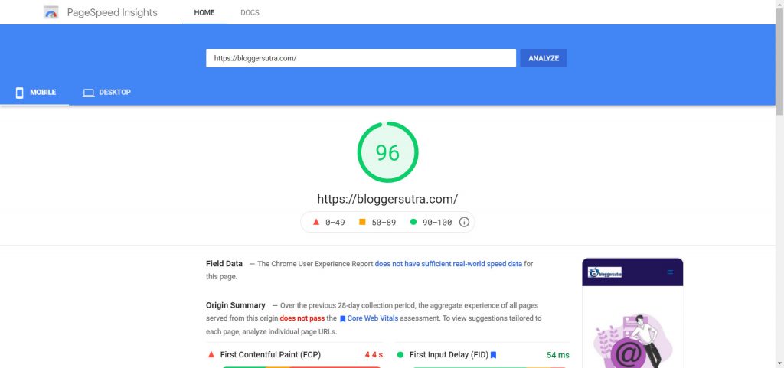The height and width of the screenshot is (368, 784).
Task: Click the score info circle icon
Action: (464, 222)
